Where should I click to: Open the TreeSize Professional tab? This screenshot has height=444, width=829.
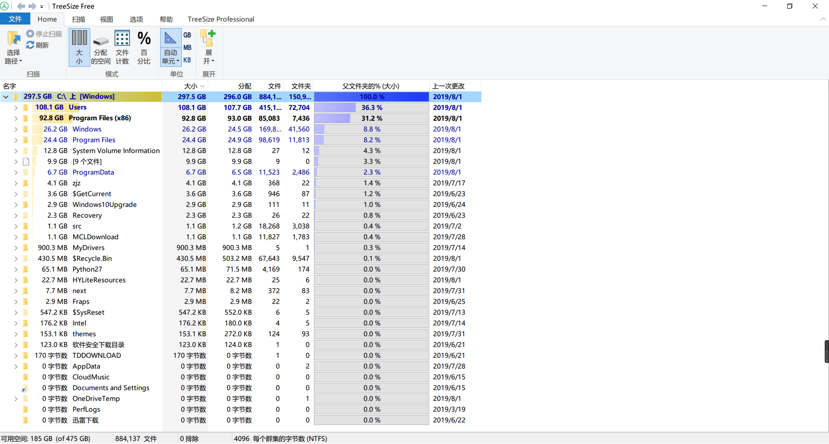click(x=221, y=19)
